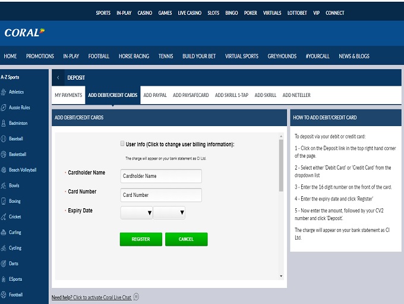Open Slots in top menu
Viewport: 404px width, 304px height.
pyautogui.click(x=213, y=13)
